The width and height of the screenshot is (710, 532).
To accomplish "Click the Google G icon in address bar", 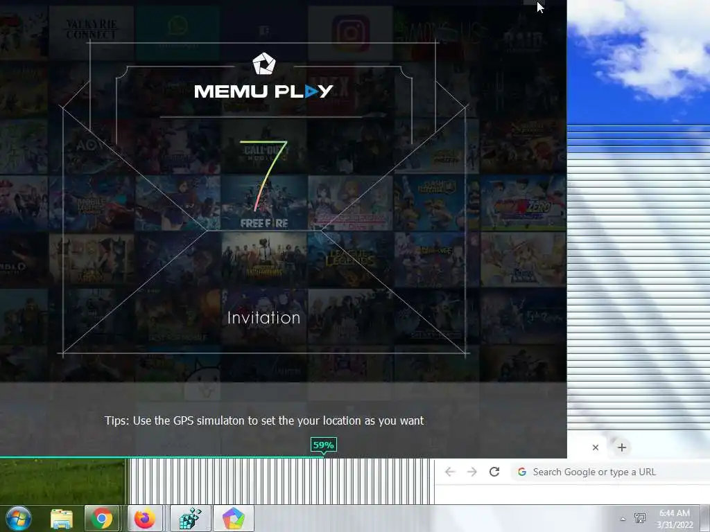I will [x=522, y=472].
